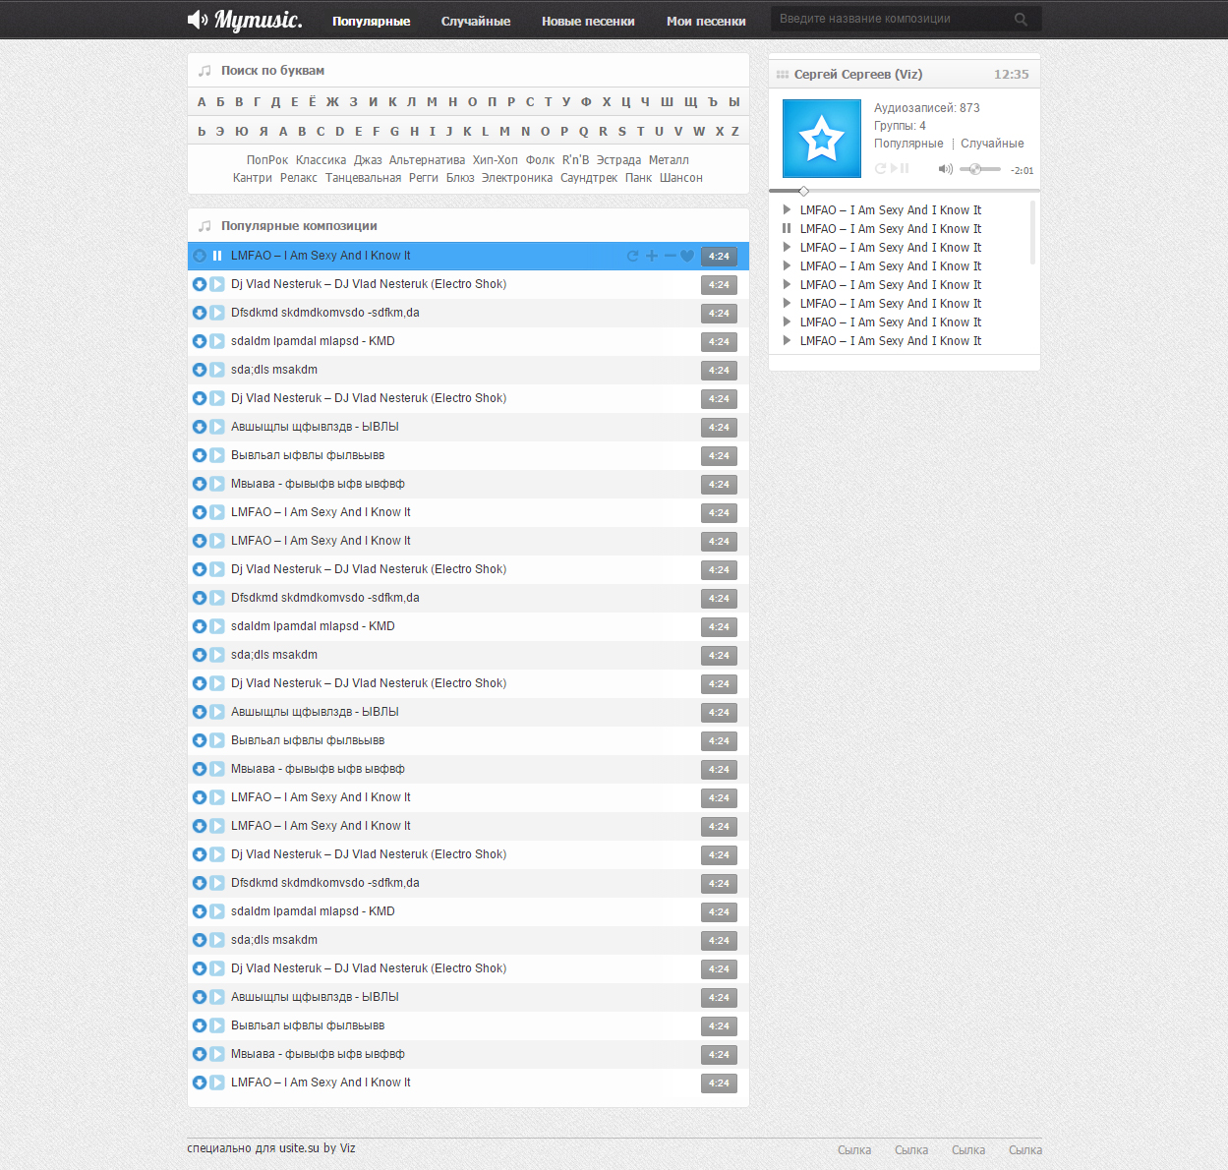Click plus icon on highlighted row
The image size is (1228, 1170).
tap(651, 256)
